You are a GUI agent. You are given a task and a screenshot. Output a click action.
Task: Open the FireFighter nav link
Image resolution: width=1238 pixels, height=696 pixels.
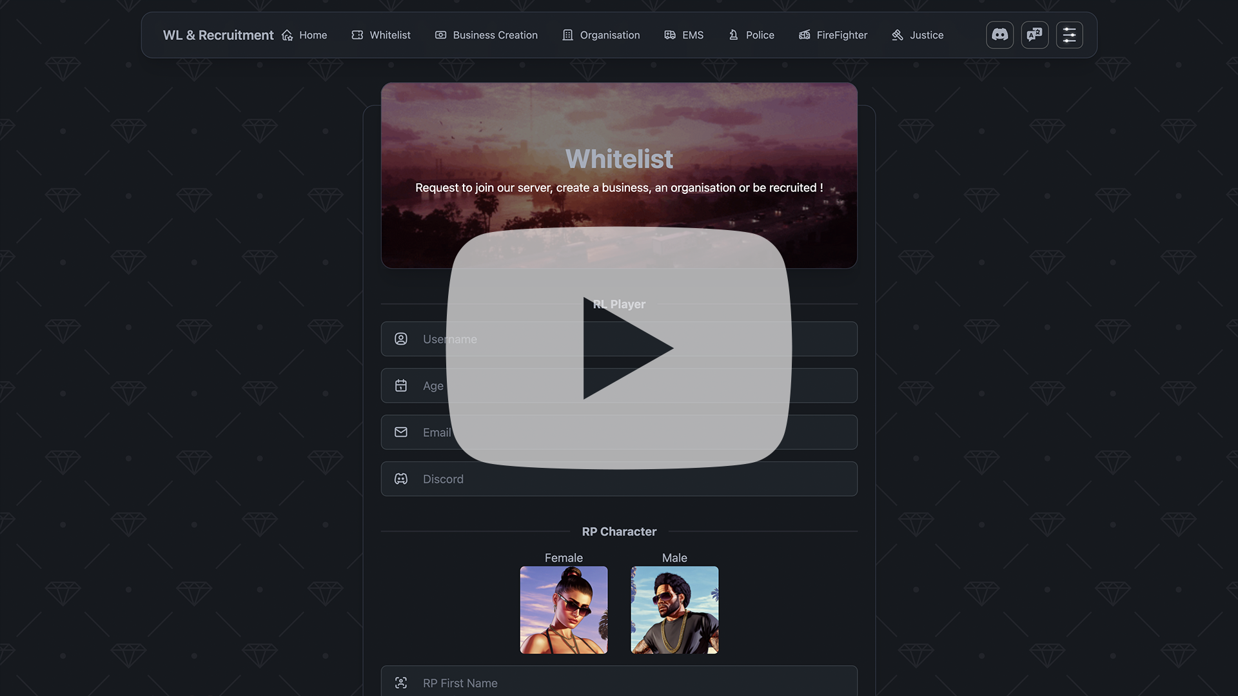pos(833,35)
